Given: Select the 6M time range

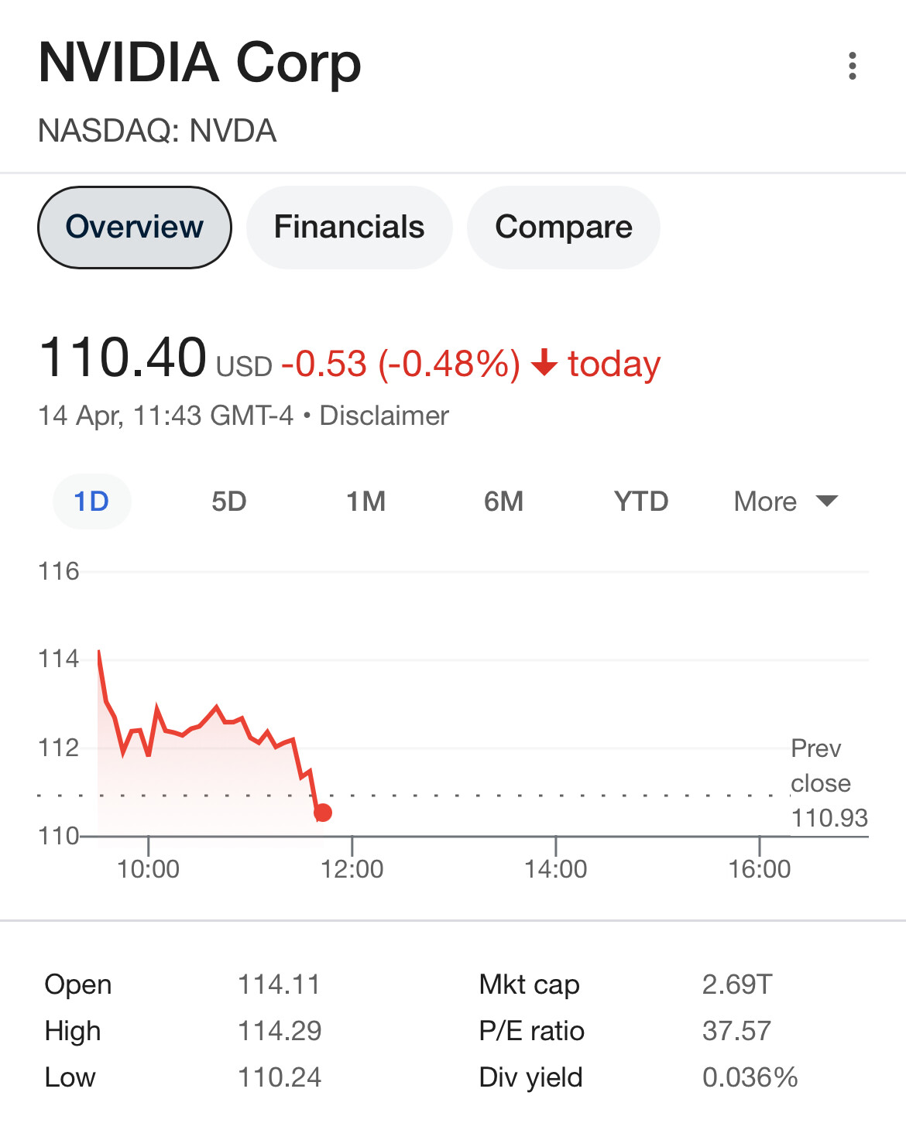Looking at the screenshot, I should pyautogui.click(x=504, y=502).
